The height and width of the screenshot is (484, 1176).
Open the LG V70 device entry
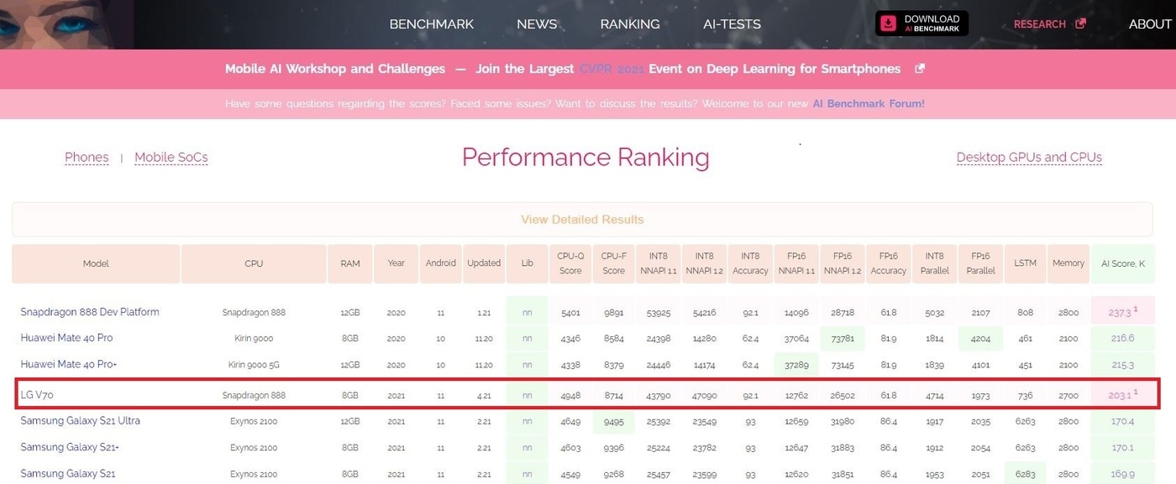pos(39,394)
